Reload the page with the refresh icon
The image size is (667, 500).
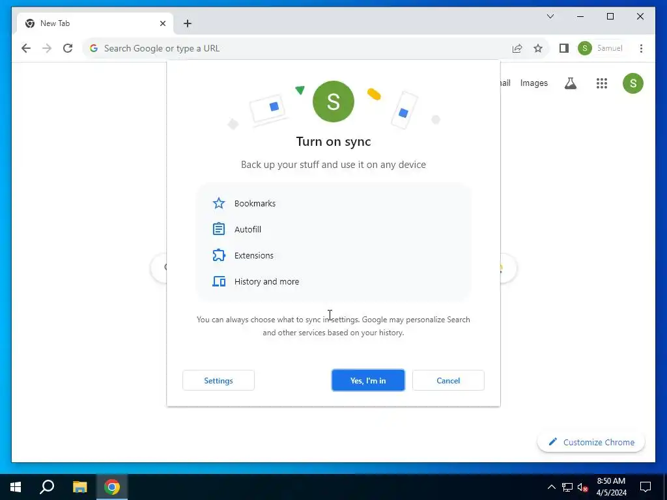tap(68, 48)
